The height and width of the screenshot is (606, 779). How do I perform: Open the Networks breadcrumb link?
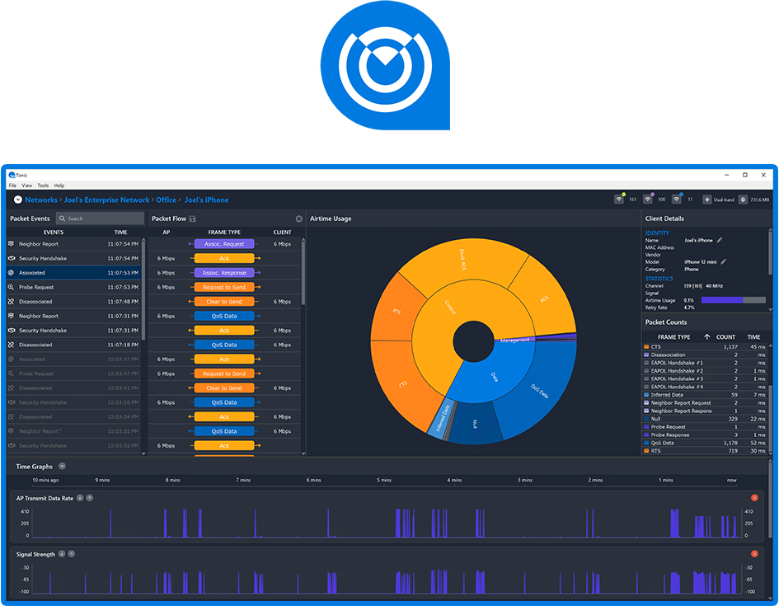(x=41, y=200)
